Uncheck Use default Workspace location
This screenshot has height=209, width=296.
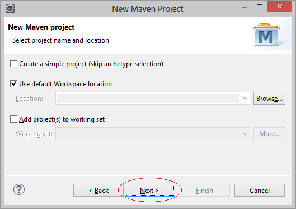pyautogui.click(x=13, y=84)
